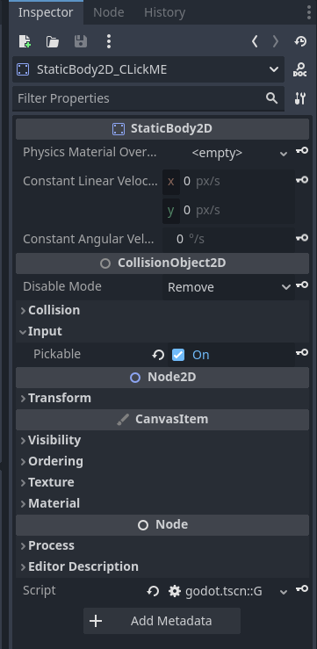
Task: Click the Filter Properties search field
Action: pyautogui.click(x=148, y=98)
